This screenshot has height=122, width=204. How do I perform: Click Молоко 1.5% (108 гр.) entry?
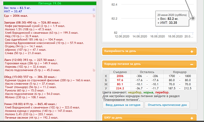(28, 29)
